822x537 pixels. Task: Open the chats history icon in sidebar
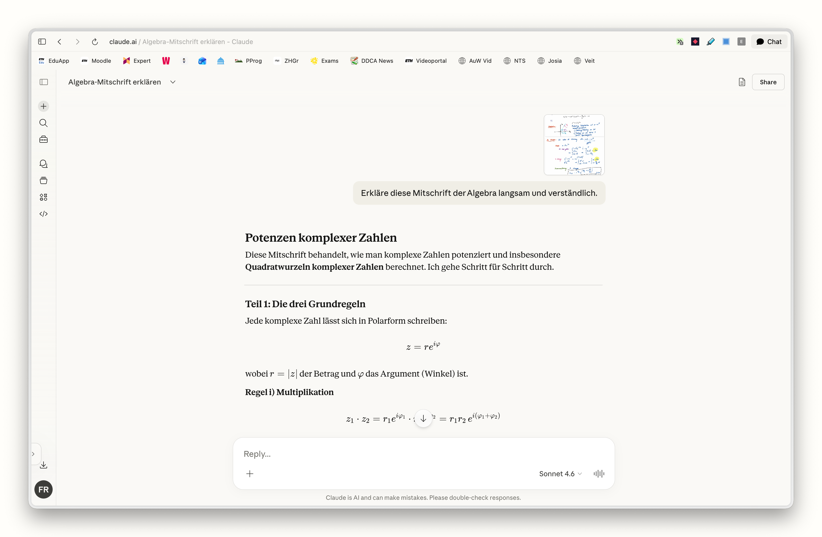pyautogui.click(x=44, y=164)
